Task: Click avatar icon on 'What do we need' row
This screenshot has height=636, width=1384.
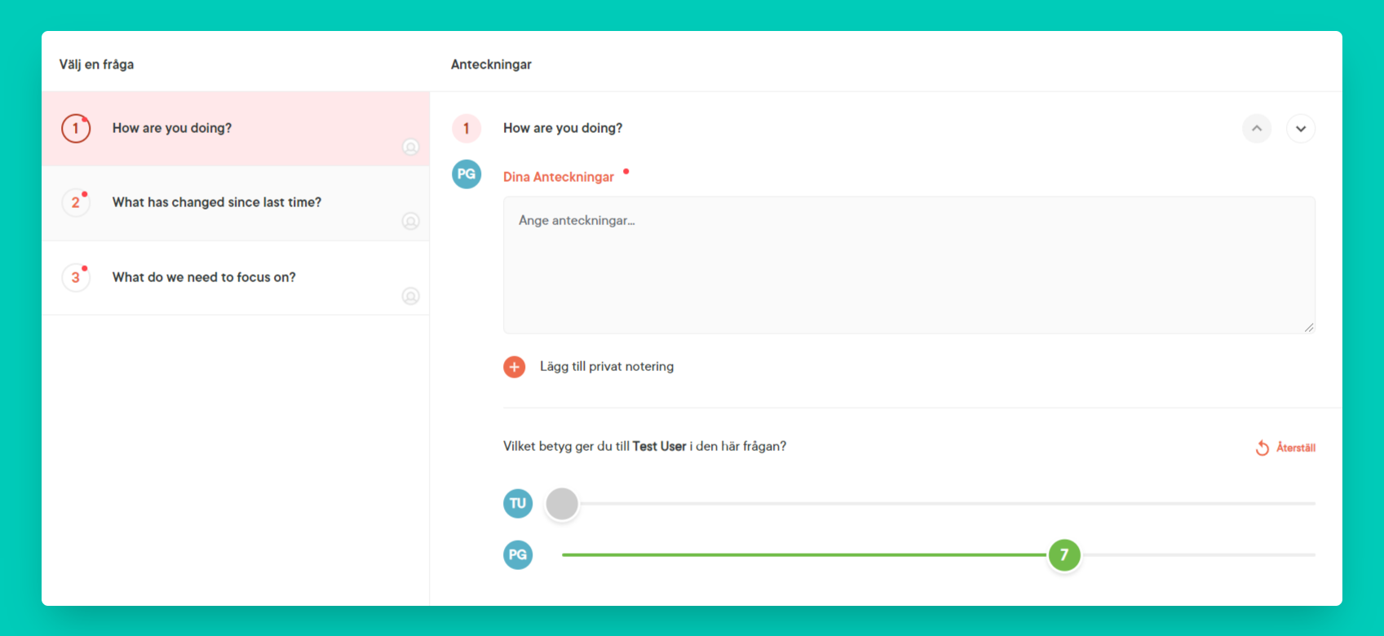Action: pos(411,296)
